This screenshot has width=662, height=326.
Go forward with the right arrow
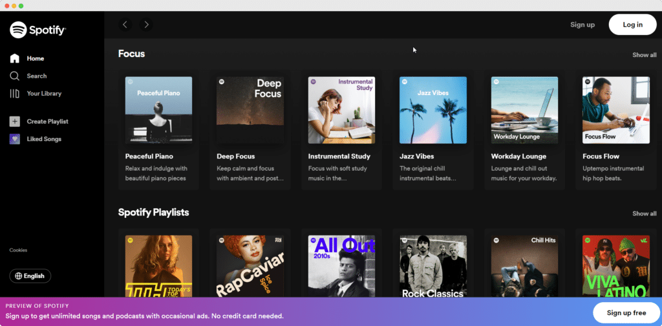pos(147,25)
